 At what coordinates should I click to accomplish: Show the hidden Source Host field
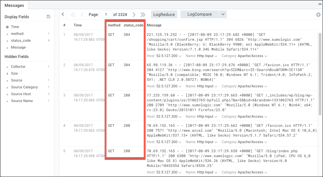pos(21,94)
